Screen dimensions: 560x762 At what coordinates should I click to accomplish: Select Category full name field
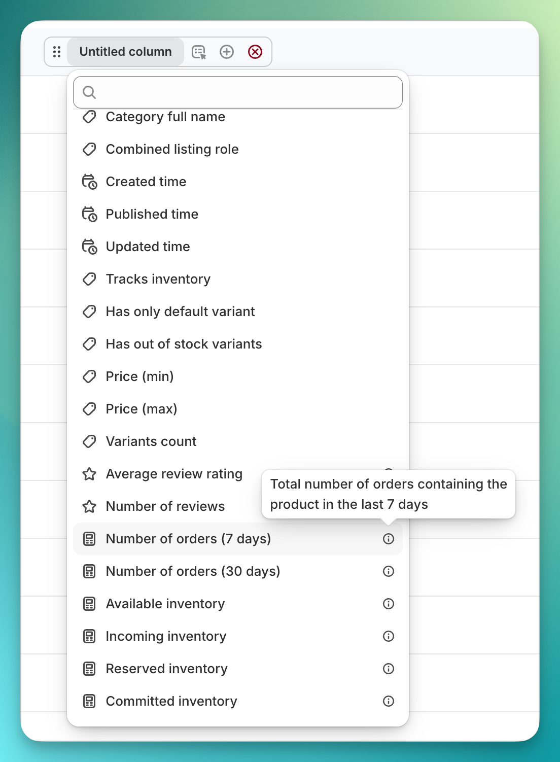pos(165,118)
